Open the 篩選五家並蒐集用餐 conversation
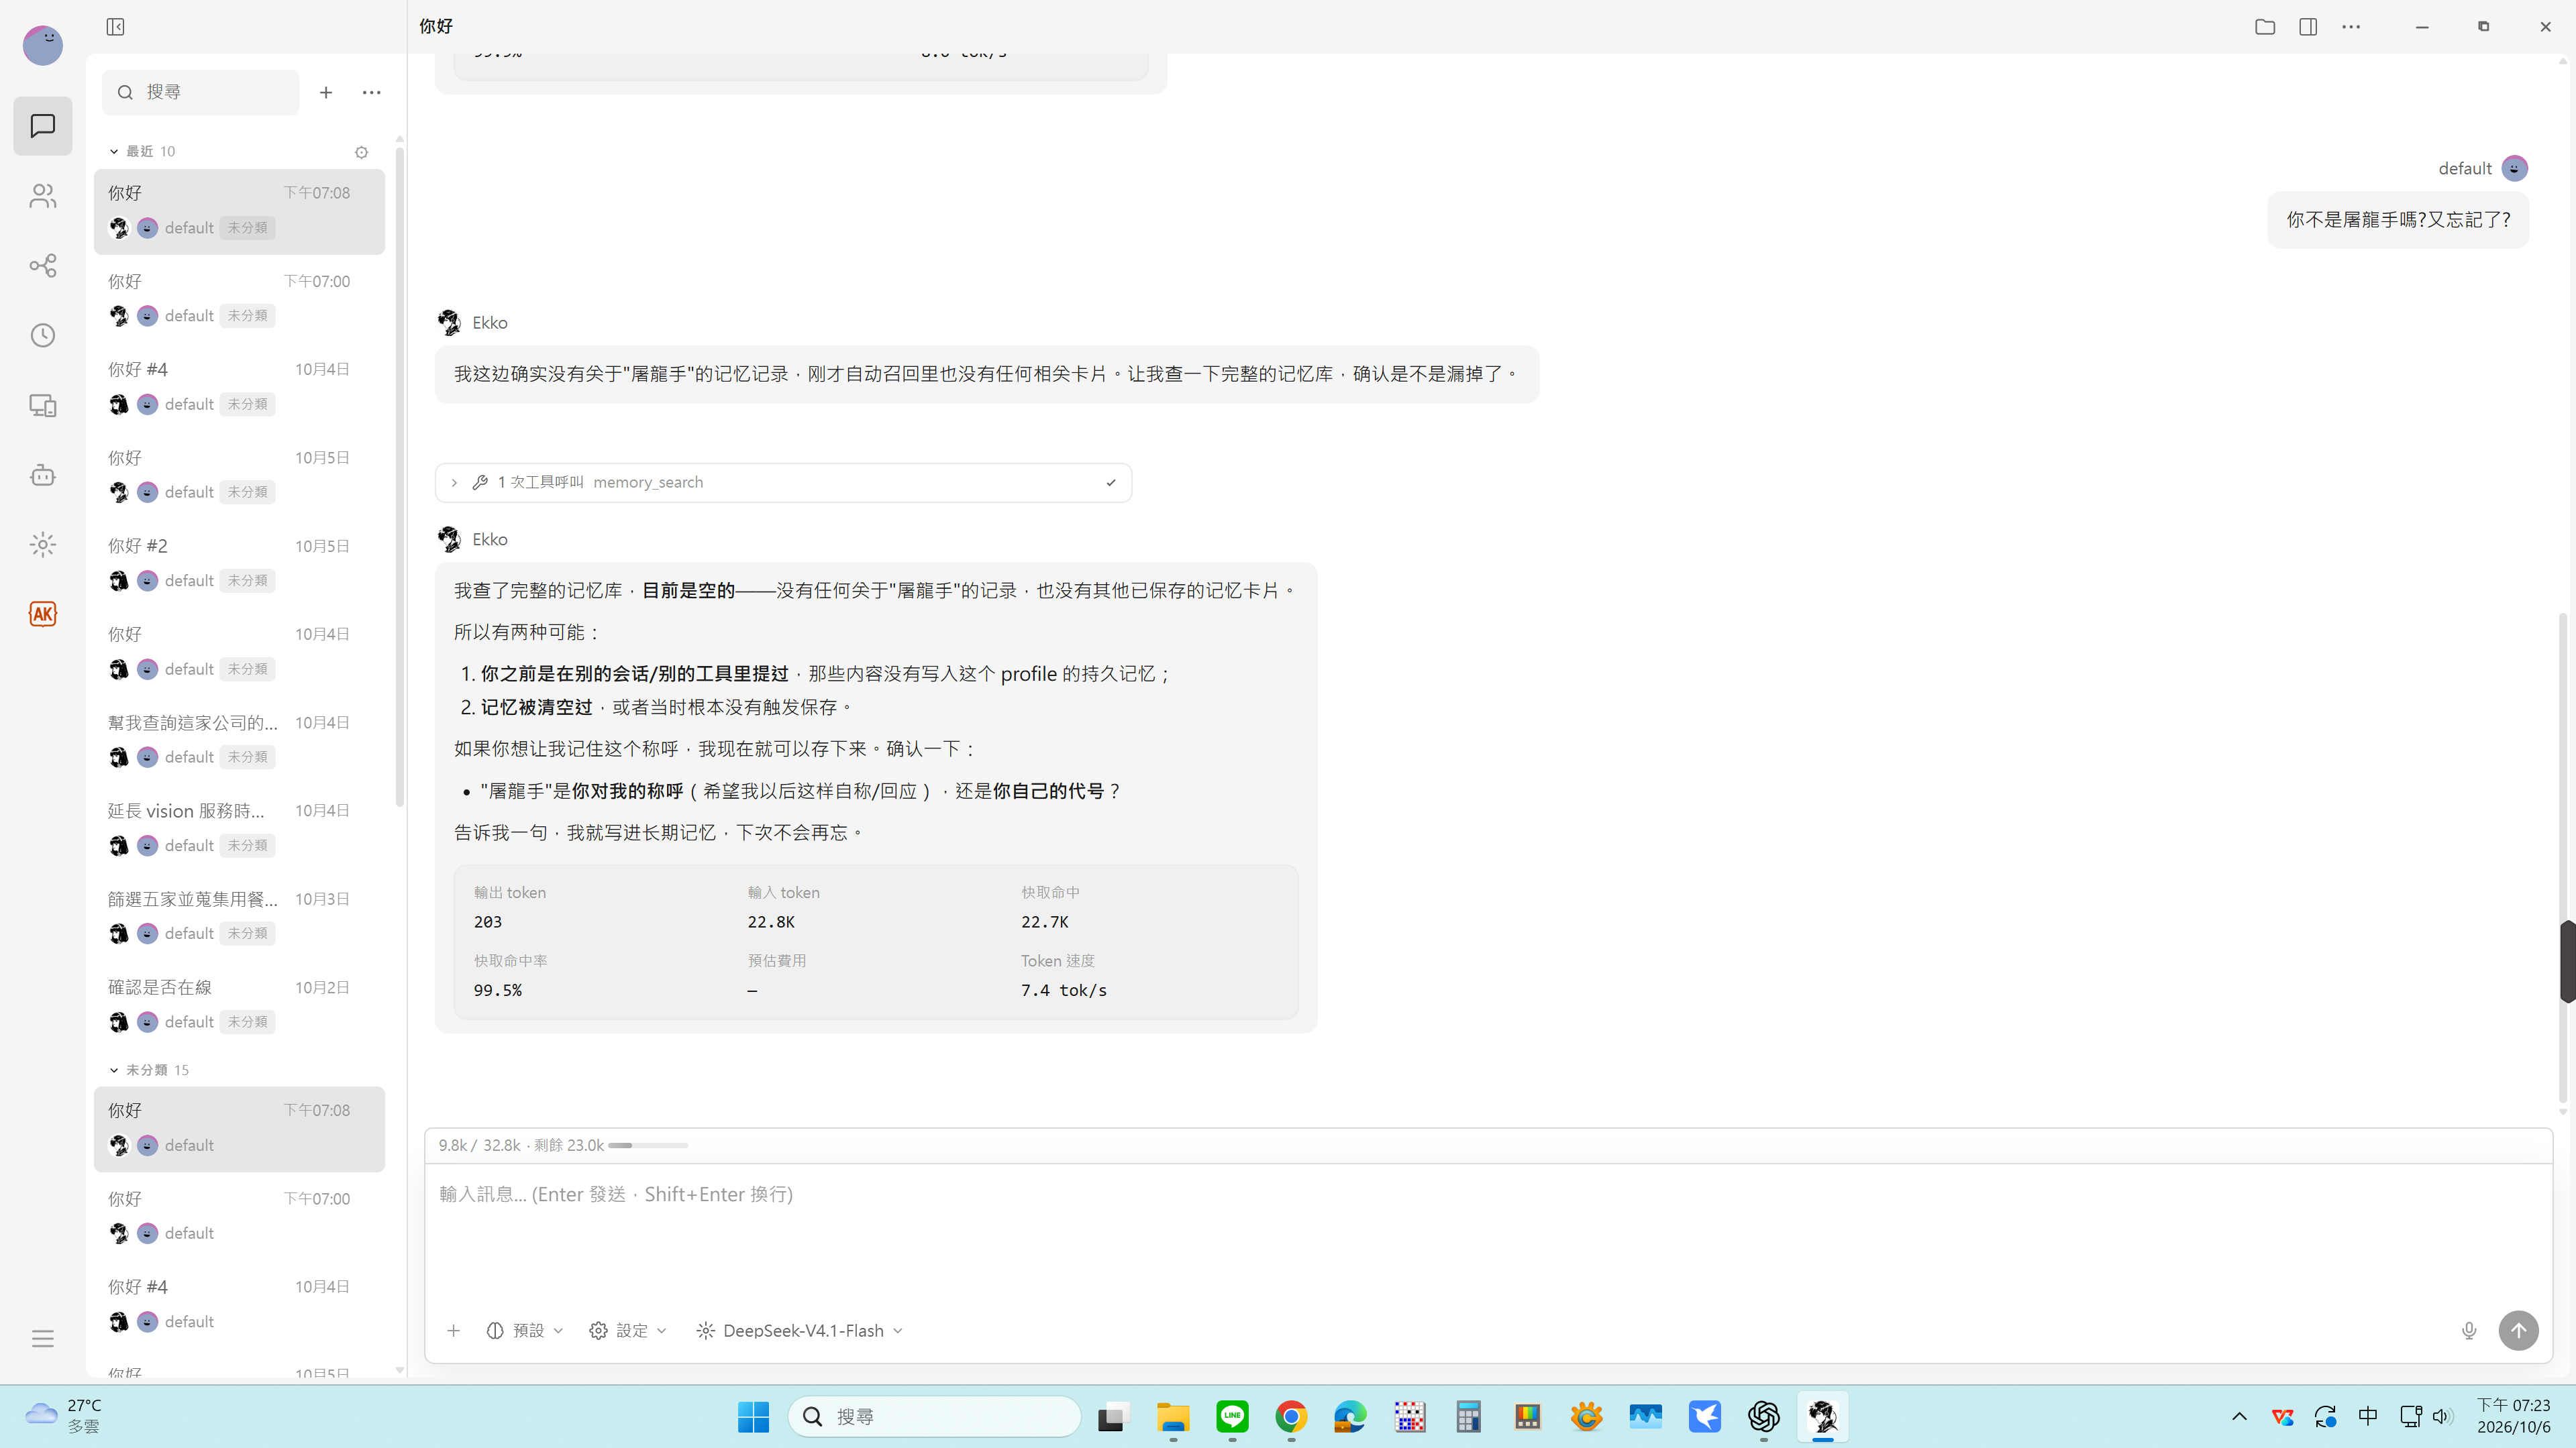2576x1448 pixels. [x=239, y=916]
